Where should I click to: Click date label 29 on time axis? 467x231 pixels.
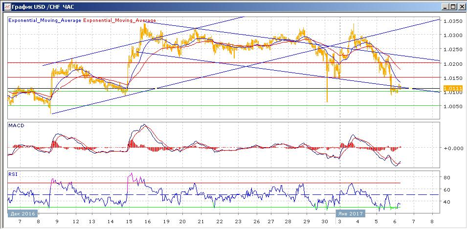point(307,222)
